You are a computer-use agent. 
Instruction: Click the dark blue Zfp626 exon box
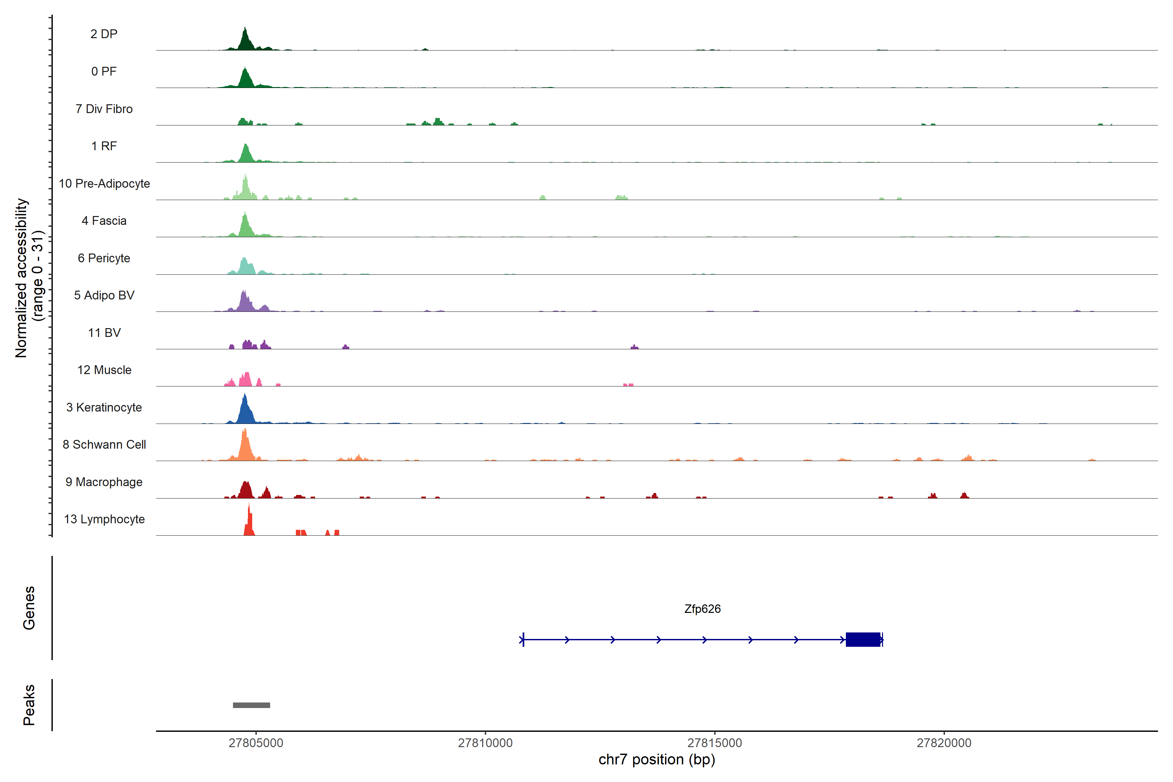tap(863, 639)
